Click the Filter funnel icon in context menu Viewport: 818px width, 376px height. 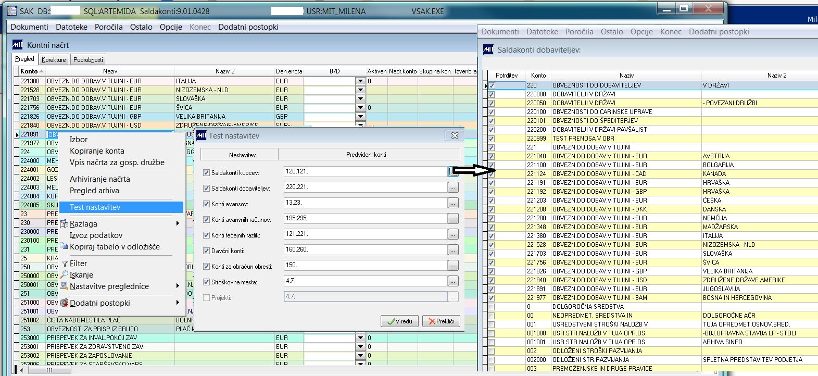tap(65, 264)
